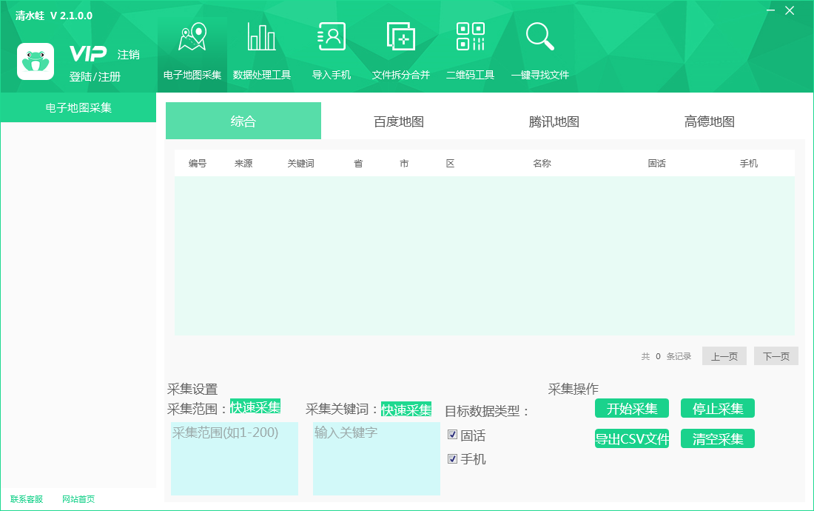Click 快速采集 next to 采集范围
This screenshot has height=511, width=814.
(x=255, y=407)
